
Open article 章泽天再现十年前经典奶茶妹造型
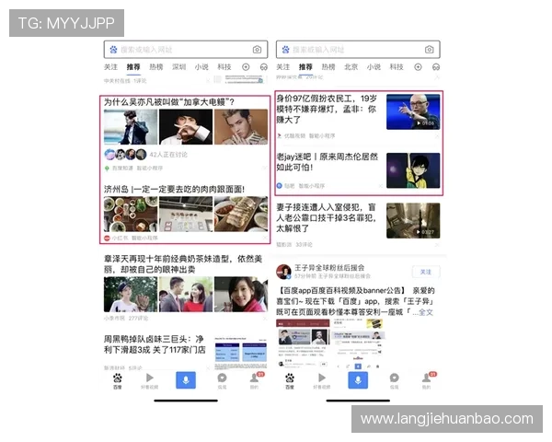(x=183, y=264)
